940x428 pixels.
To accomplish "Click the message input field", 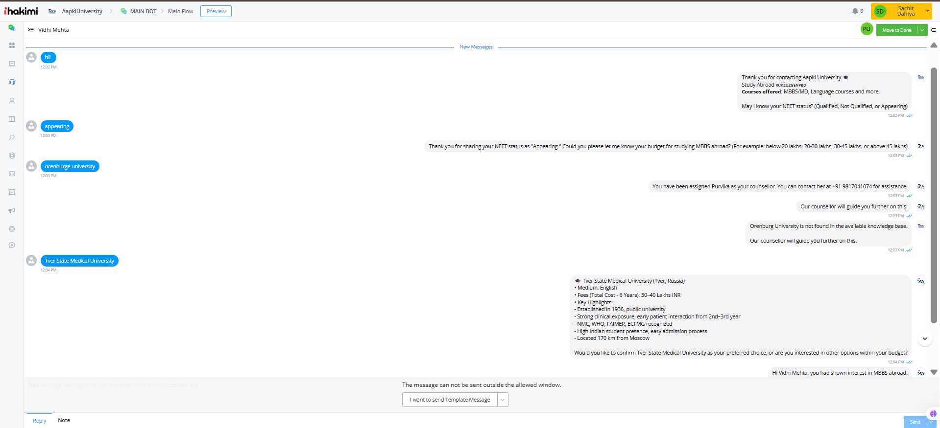I will [x=211, y=385].
